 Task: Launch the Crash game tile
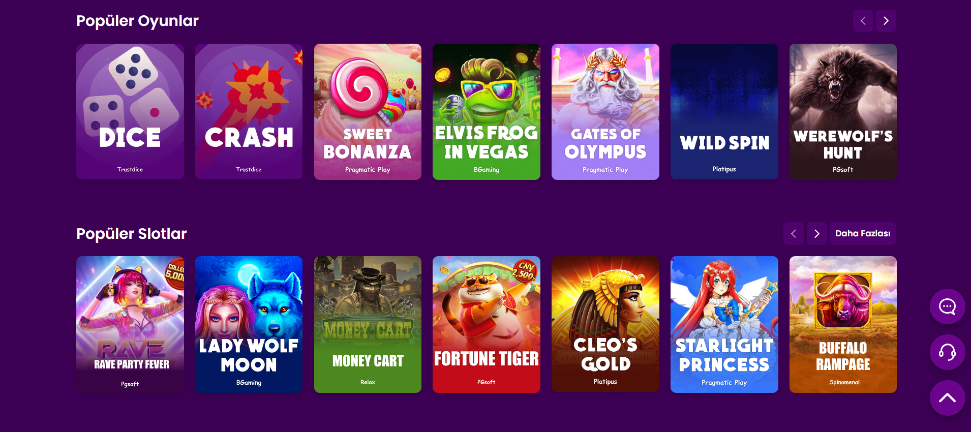[x=249, y=111]
